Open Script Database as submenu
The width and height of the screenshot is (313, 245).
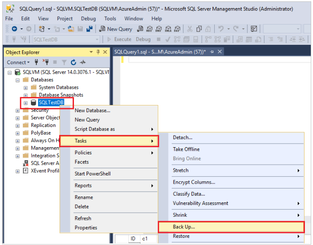(x=109, y=129)
